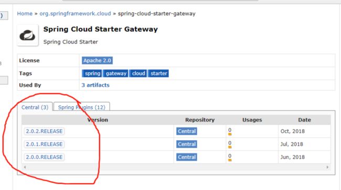Screen dimensions: 341x190
Task: Open the 3 artifacts link
Action: coord(95,85)
